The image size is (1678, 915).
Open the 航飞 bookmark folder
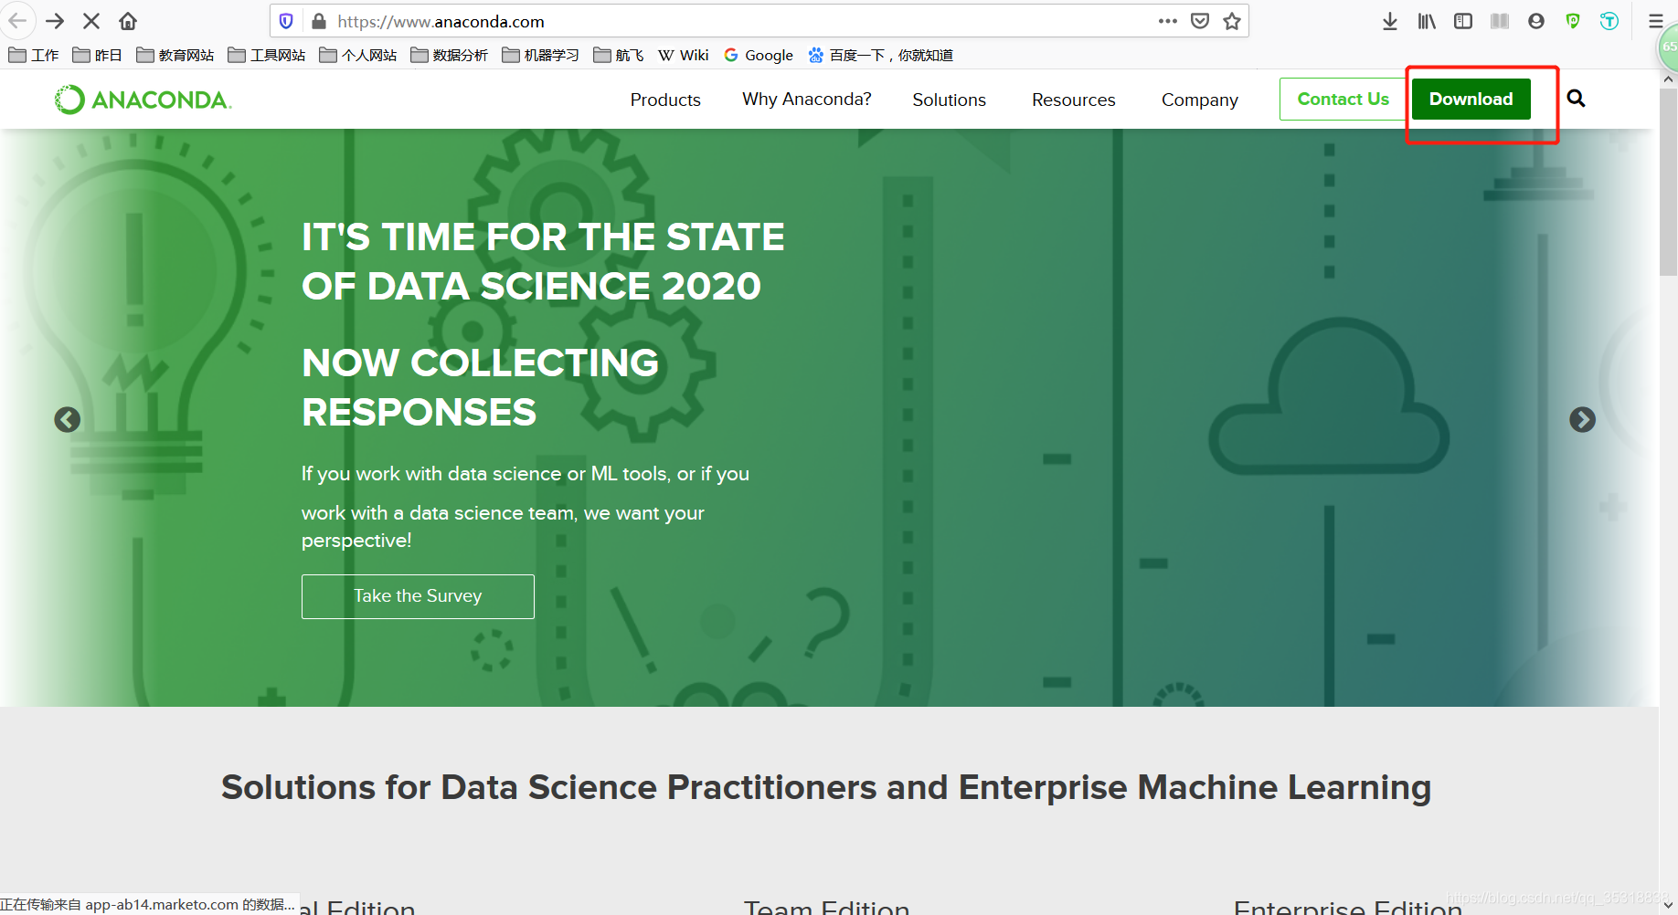tap(619, 56)
